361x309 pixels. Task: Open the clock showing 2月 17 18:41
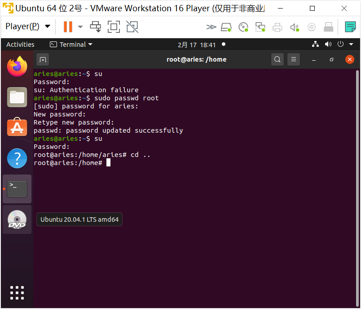point(197,45)
